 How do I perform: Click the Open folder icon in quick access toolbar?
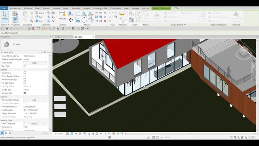click(3, 28)
